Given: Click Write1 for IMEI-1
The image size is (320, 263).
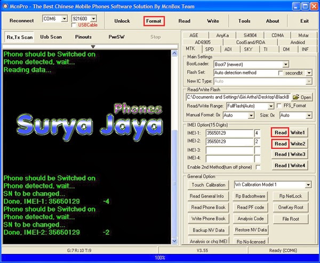Looking at the screenshot, I should 298,133.
